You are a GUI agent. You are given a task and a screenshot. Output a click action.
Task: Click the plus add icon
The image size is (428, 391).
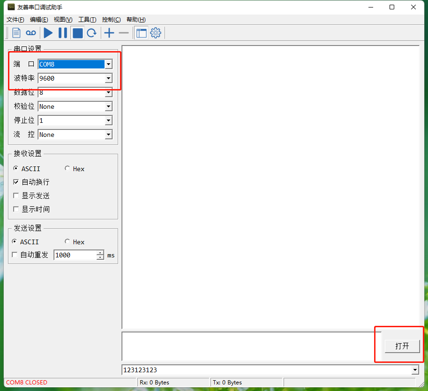tap(109, 33)
